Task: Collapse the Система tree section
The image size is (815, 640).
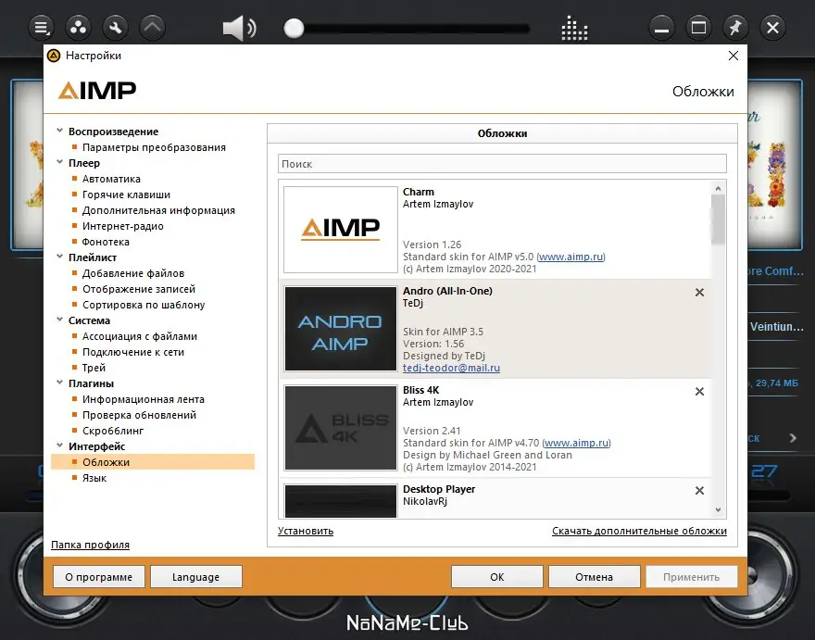Action: (60, 320)
